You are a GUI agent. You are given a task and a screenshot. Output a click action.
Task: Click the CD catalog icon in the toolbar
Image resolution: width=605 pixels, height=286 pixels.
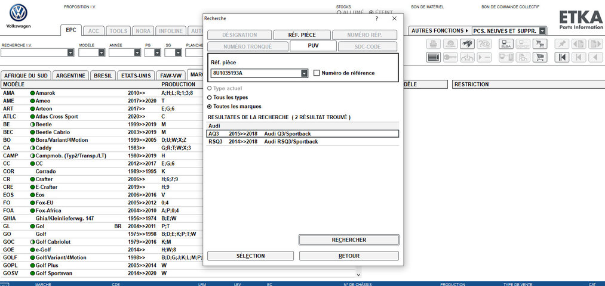tap(450, 44)
